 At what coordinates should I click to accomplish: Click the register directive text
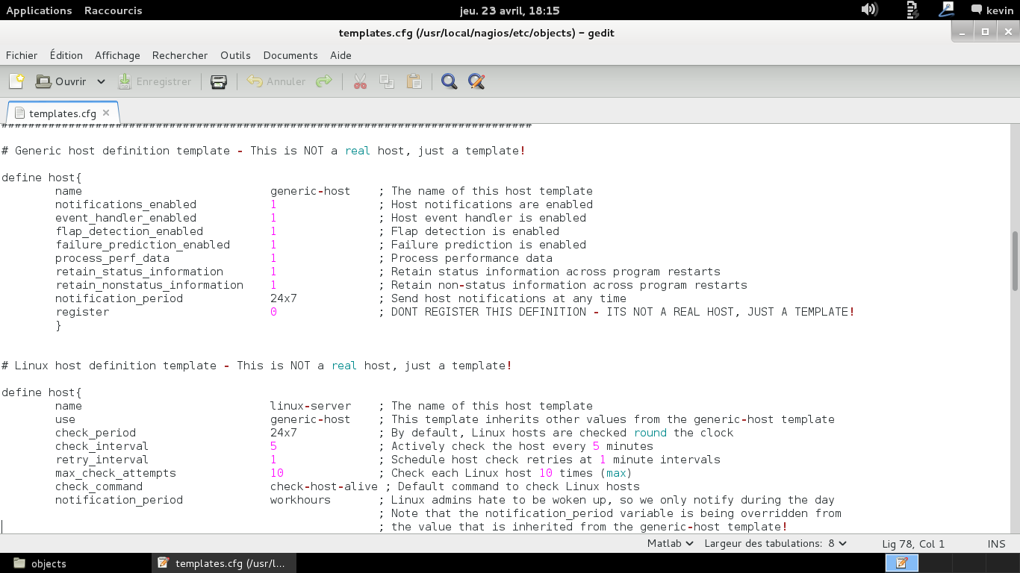[82, 312]
